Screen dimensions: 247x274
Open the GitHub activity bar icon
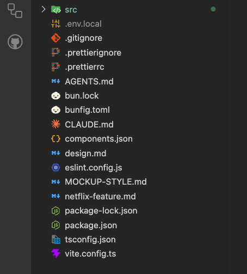click(15, 42)
